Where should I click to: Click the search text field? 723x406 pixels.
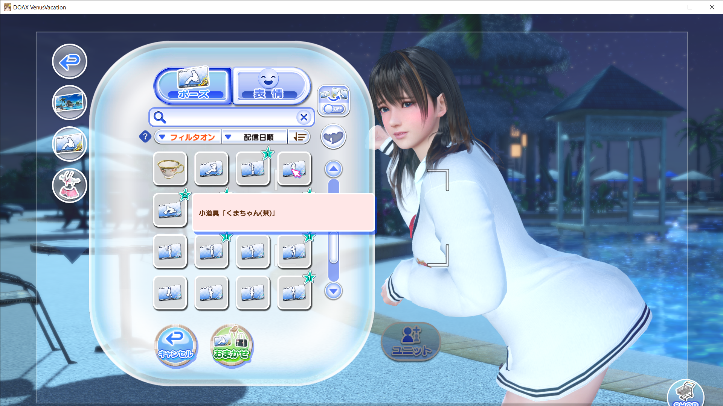tap(231, 117)
